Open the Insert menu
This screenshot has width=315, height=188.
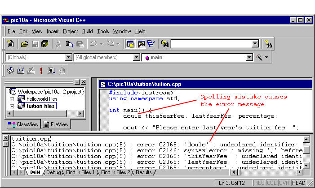(x=53, y=31)
